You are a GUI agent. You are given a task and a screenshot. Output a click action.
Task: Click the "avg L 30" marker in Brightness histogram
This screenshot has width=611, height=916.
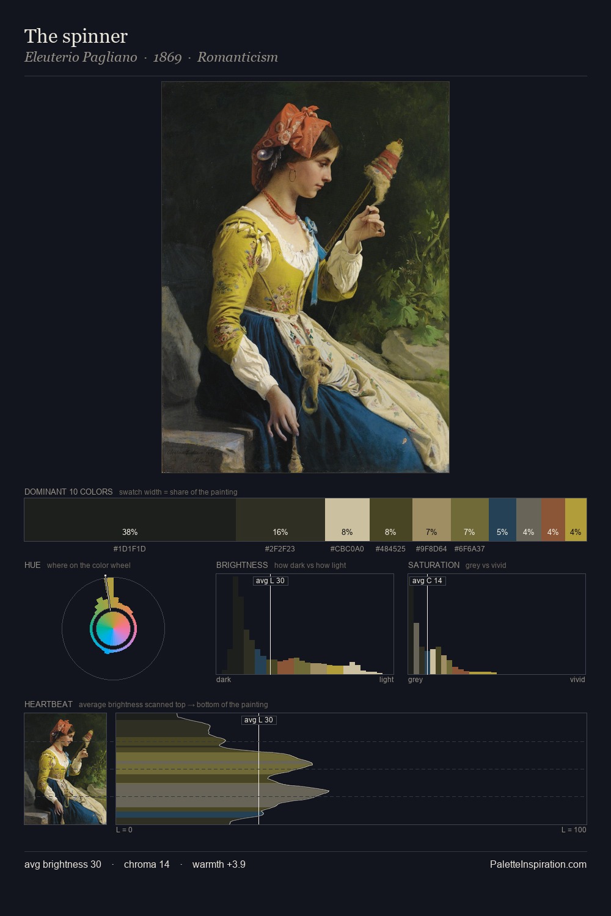270,581
